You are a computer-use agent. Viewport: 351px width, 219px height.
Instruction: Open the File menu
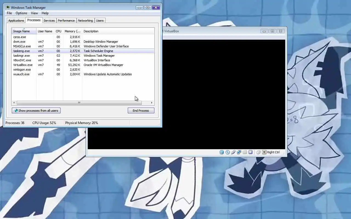(9, 13)
